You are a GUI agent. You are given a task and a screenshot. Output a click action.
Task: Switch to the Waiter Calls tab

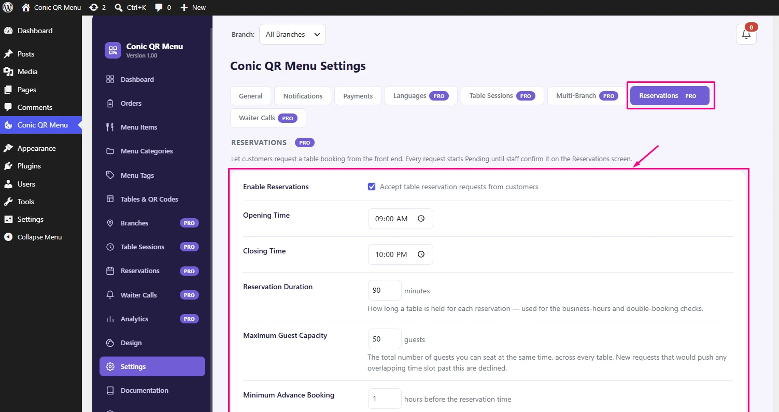(x=268, y=118)
